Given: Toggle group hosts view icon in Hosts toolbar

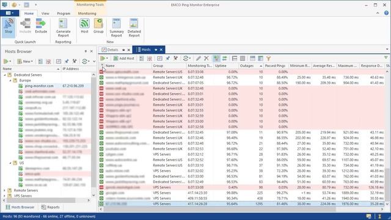Looking at the screenshot, I should click(216, 59).
